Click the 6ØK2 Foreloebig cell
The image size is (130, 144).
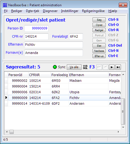60,92
